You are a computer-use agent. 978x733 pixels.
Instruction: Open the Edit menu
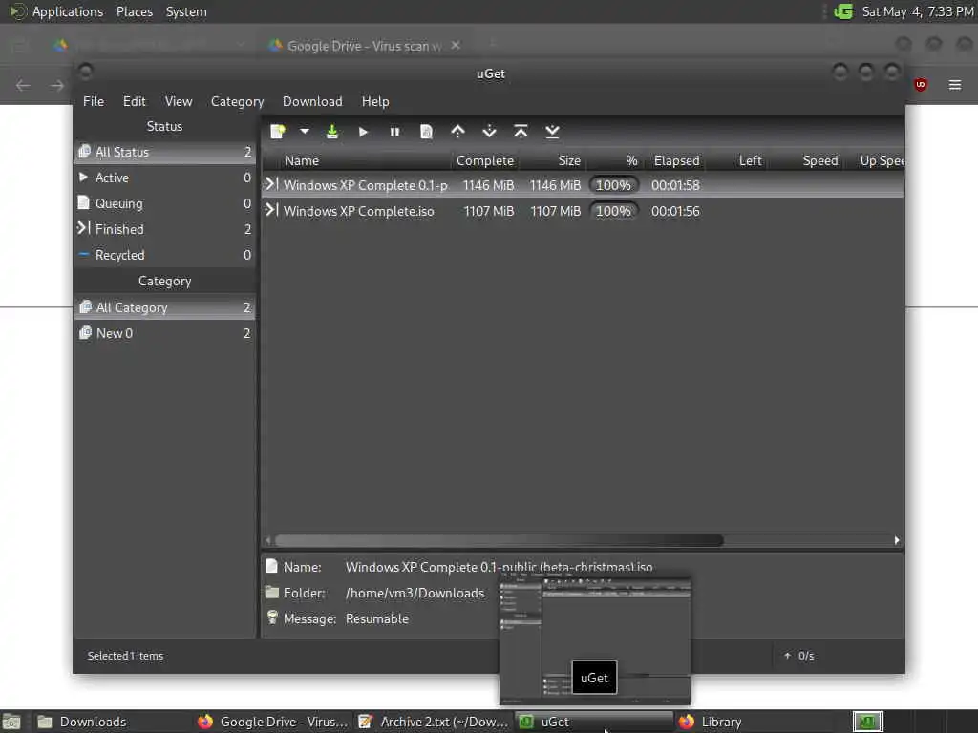134,101
